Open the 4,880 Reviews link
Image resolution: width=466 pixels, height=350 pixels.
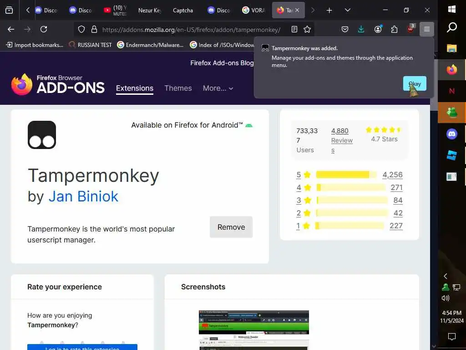click(x=342, y=140)
